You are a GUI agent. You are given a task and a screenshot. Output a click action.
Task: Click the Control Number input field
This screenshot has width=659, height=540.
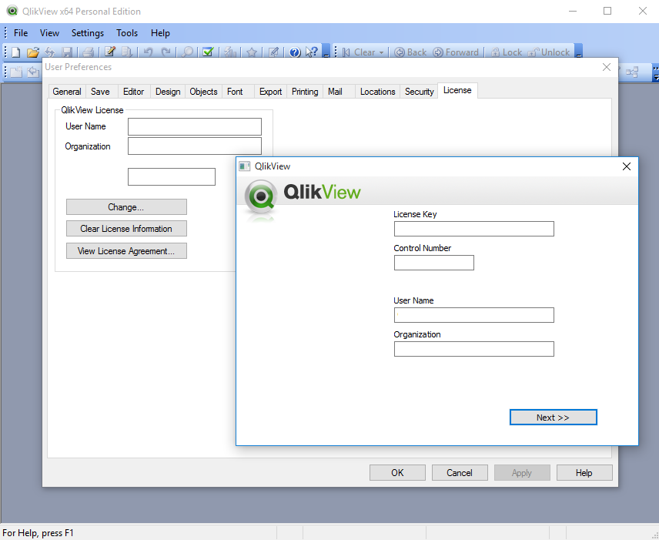click(x=433, y=263)
